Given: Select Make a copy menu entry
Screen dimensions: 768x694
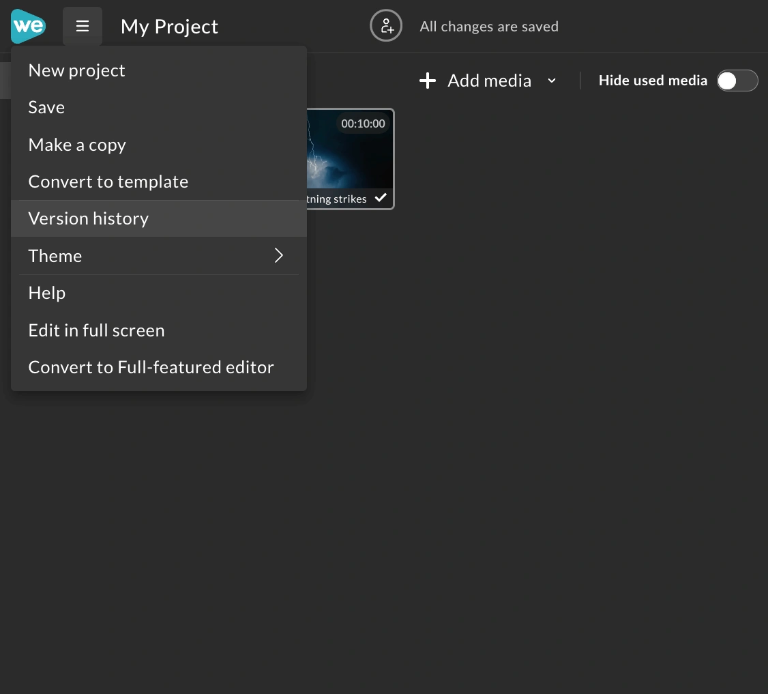Looking at the screenshot, I should click(159, 145).
